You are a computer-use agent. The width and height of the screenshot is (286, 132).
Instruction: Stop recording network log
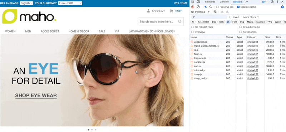pos(193,7)
